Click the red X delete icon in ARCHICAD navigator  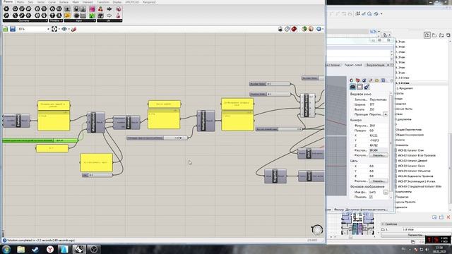tap(448, 217)
